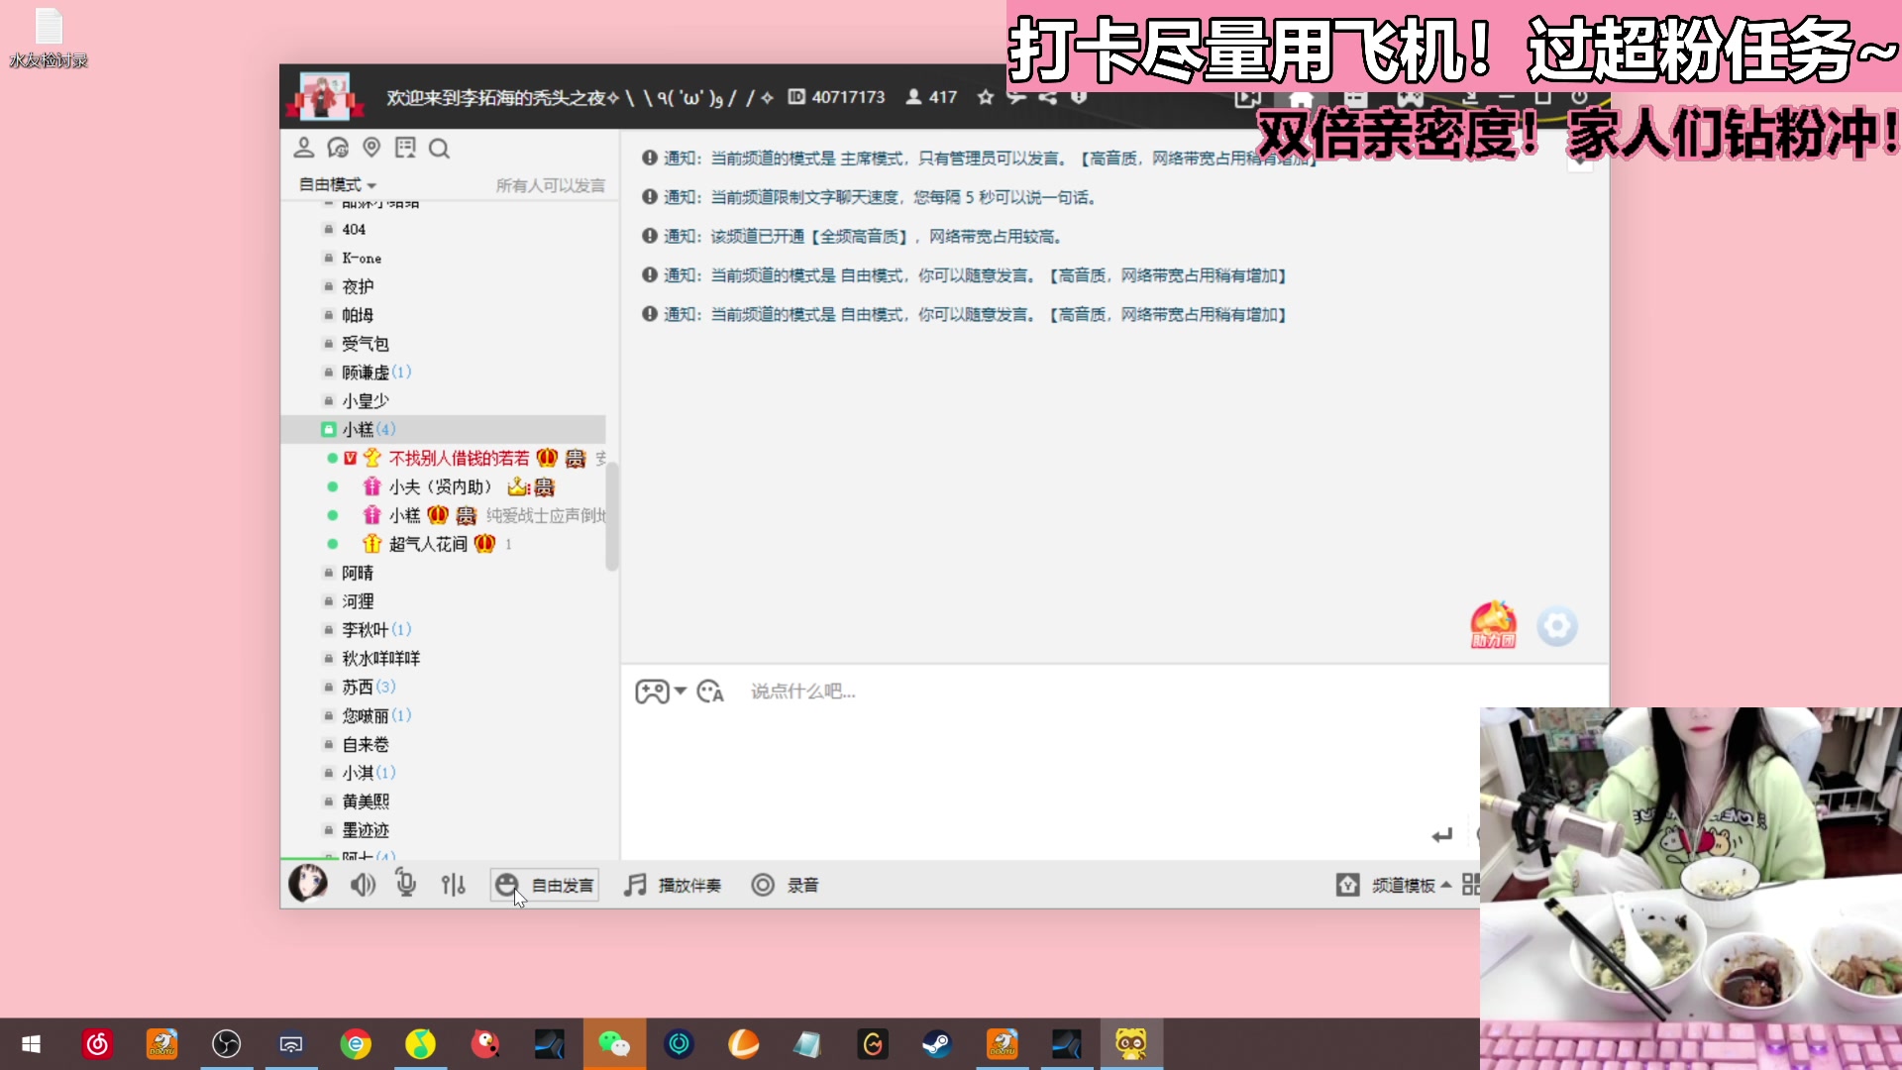Screen dimensions: 1902x1070
Task: Open channel search with the magnifier icon
Action: [x=439, y=148]
